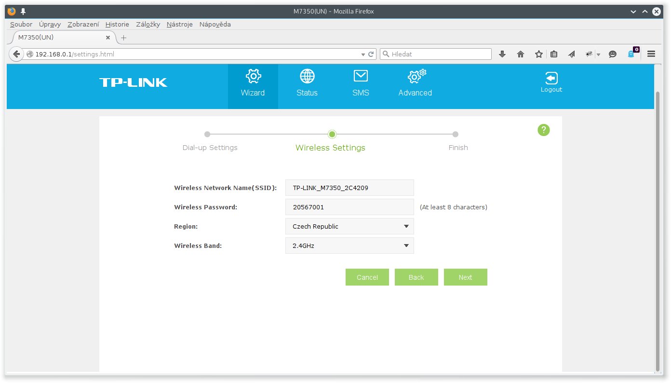Open a new tab with the plus button
This screenshot has height=383, width=671.
tap(123, 37)
